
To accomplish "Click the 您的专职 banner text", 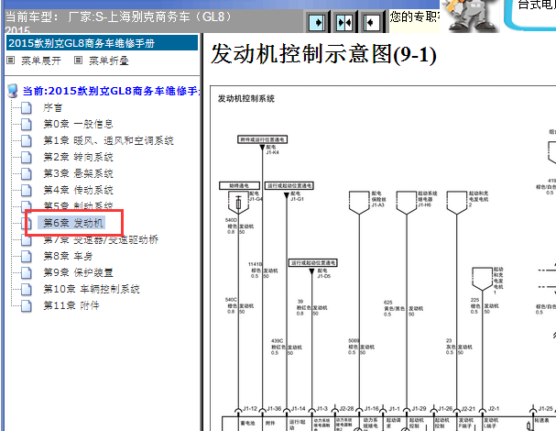I will point(415,17).
